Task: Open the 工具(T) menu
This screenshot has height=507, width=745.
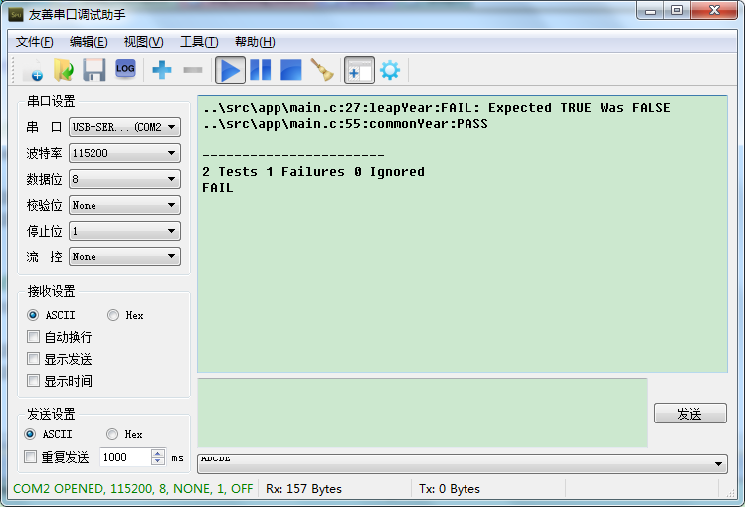Action: 198,41
